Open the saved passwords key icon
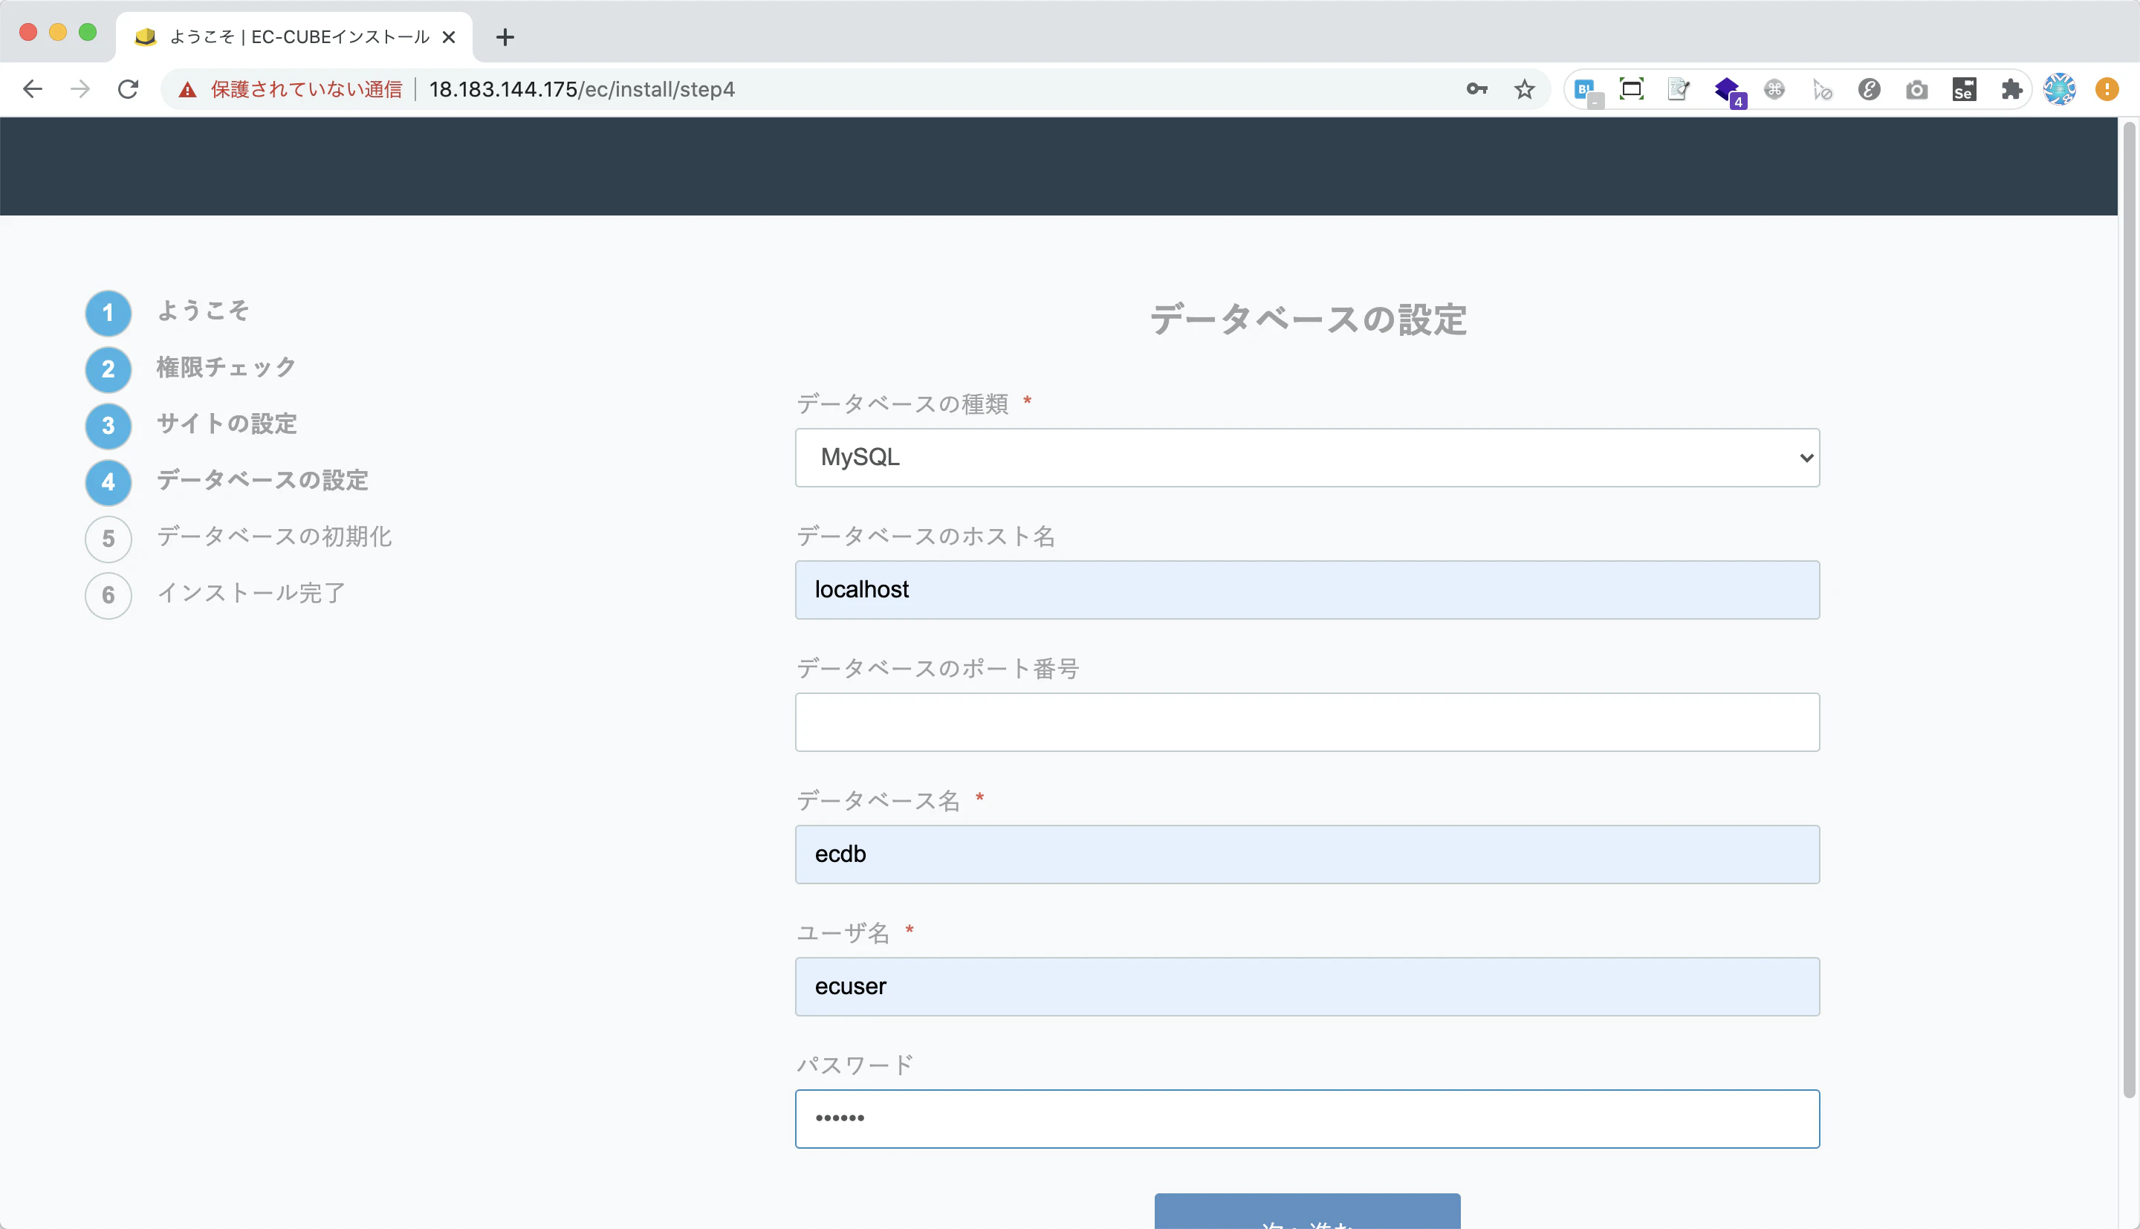 point(1476,88)
